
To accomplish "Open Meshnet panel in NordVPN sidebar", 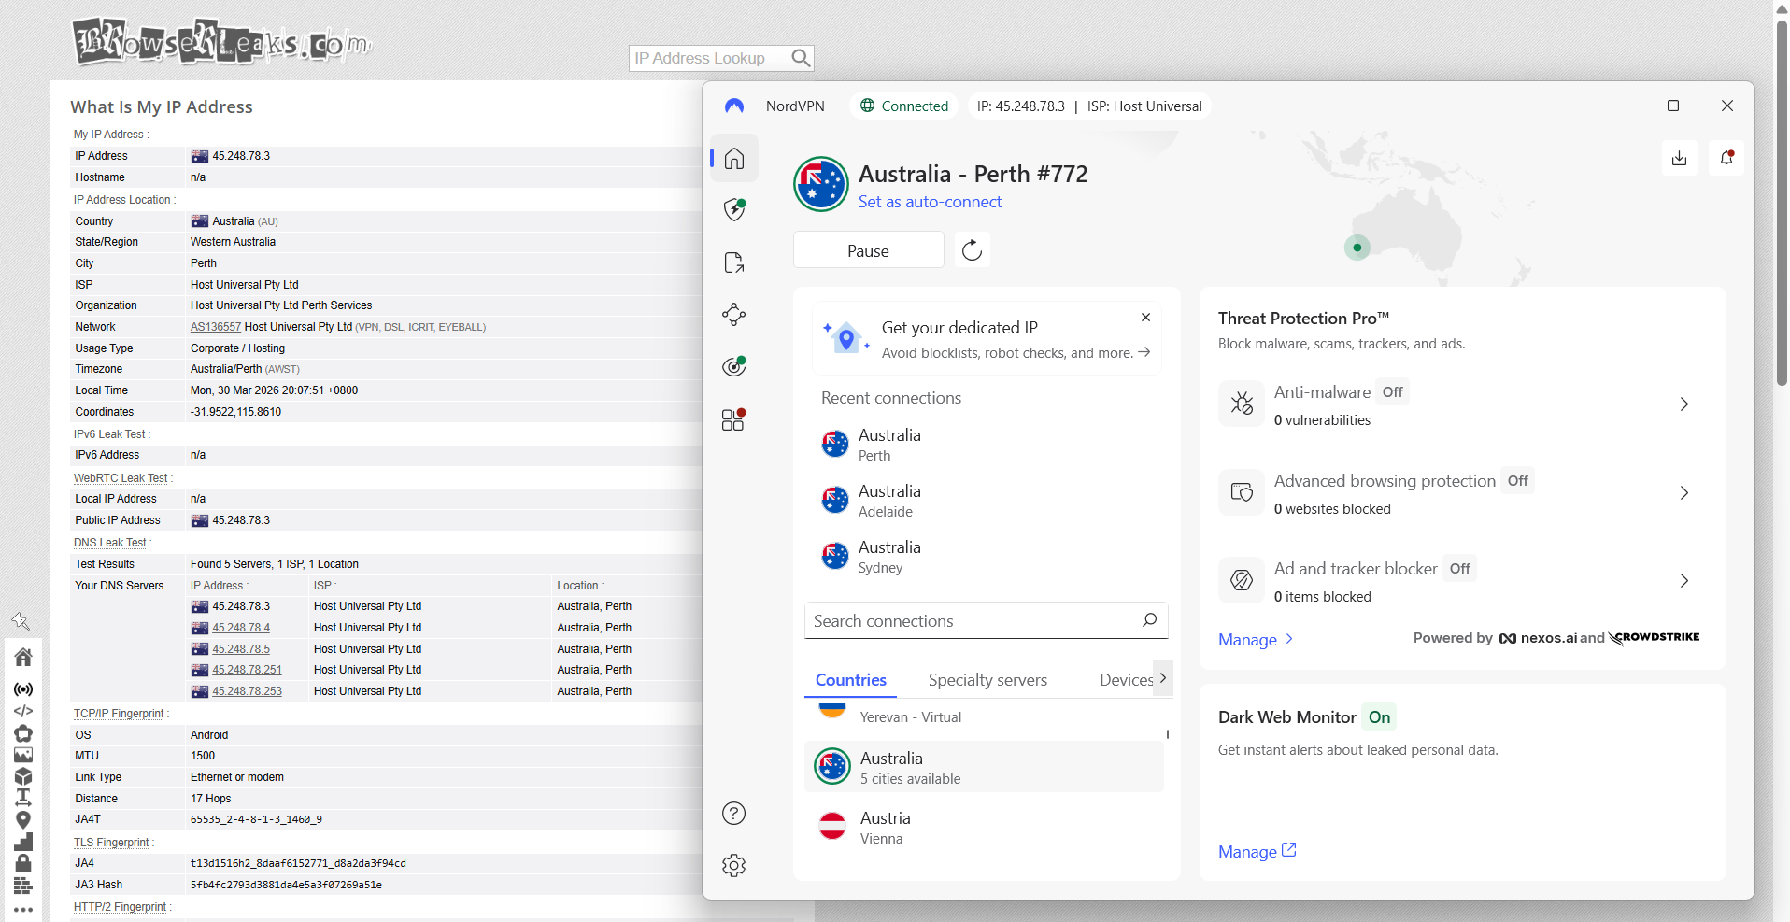I will [733, 314].
